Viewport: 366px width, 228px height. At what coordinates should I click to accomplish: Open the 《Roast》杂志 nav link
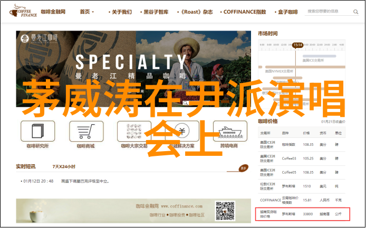(x=196, y=12)
